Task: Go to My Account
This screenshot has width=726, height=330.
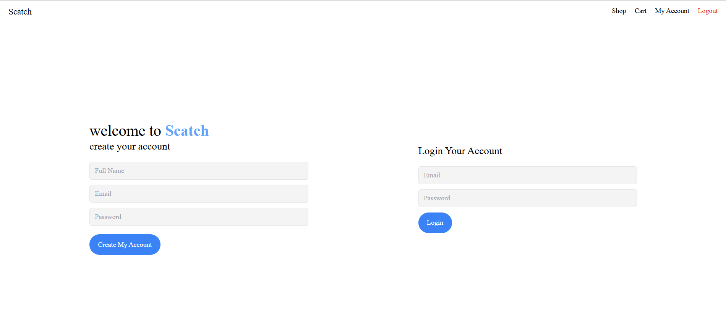Action: pos(672,11)
